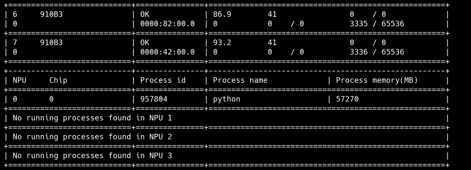Click the bus address 0000:82:00.0

167,24
